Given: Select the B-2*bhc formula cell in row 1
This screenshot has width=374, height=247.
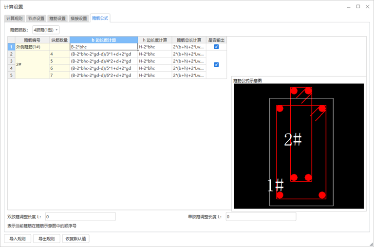Looking at the screenshot, I should pos(104,47).
